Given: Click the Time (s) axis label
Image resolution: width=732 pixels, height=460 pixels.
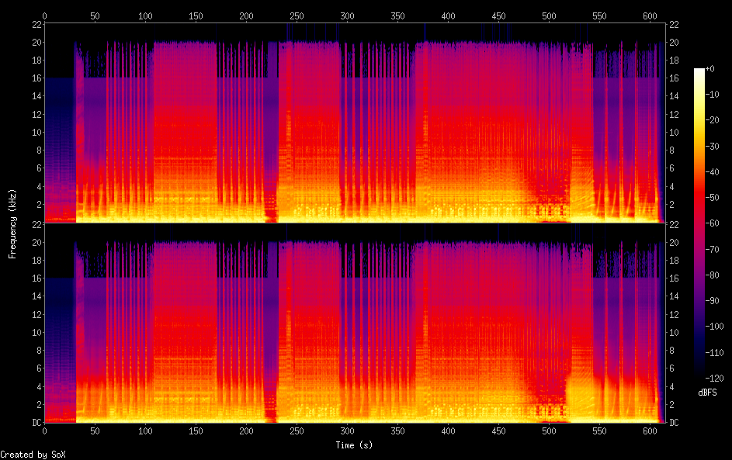Looking at the screenshot, I should tap(355, 445).
